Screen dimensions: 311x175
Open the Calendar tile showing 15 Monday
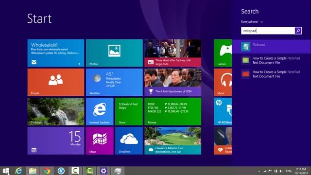(x=56, y=140)
